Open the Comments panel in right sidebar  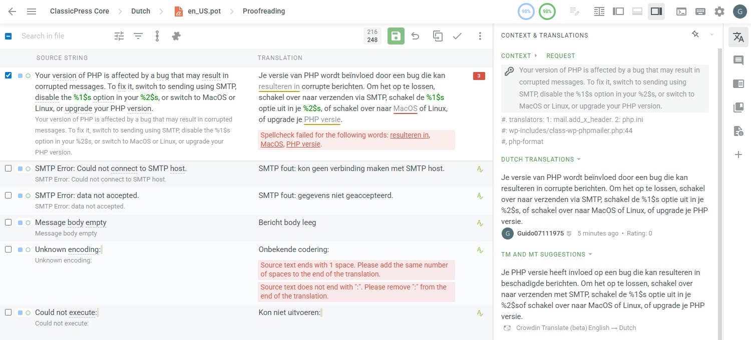[x=738, y=60]
